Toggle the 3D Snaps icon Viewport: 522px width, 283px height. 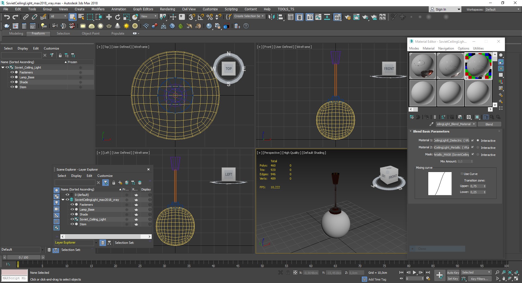[x=192, y=17]
